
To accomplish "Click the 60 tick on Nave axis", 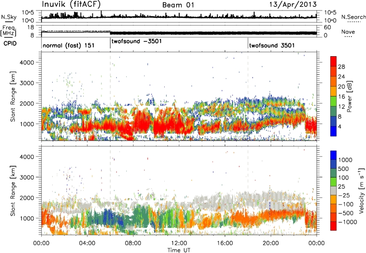I will point(328,27).
